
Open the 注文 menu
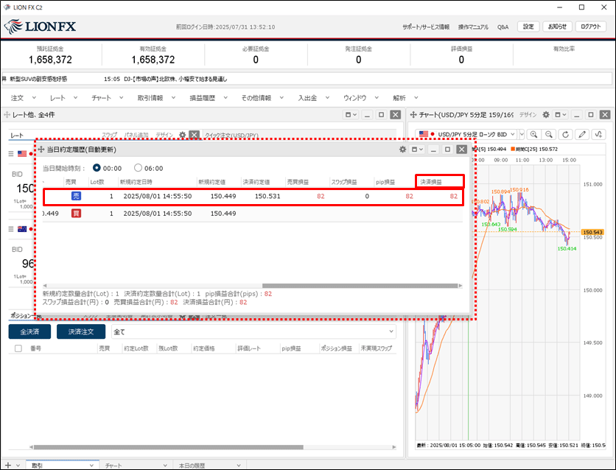tap(22, 97)
